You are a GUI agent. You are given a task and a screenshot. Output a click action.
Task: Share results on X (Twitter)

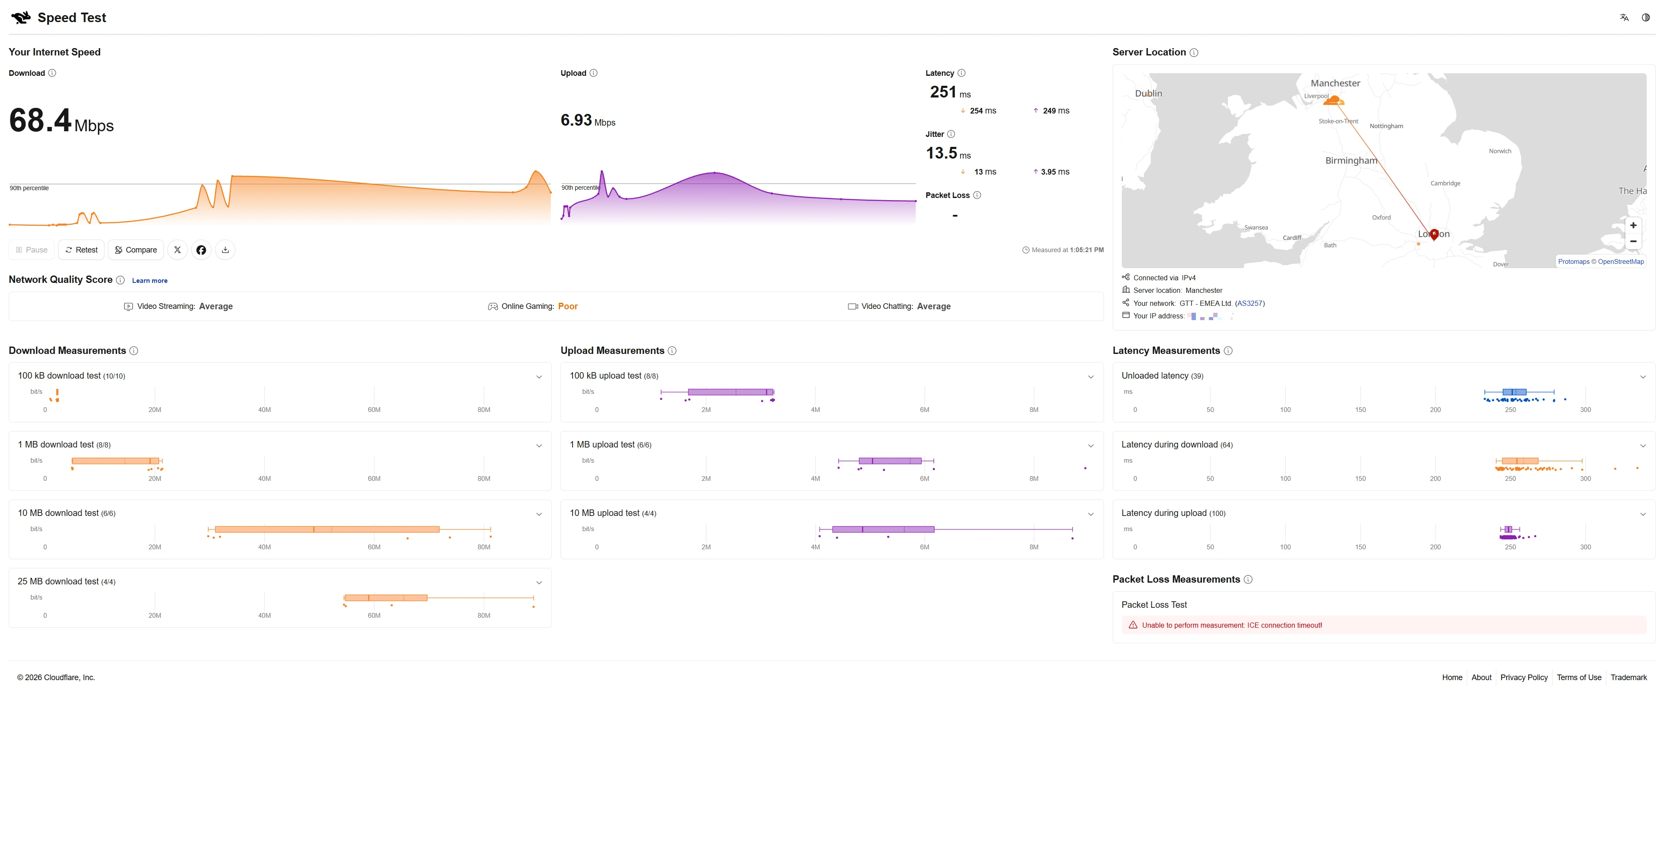[x=178, y=250]
